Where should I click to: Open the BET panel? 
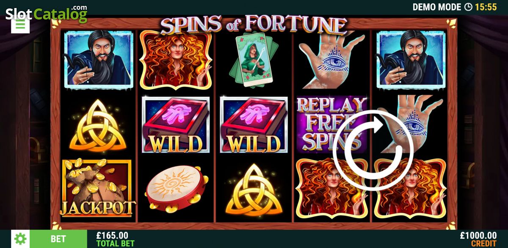click(x=58, y=239)
